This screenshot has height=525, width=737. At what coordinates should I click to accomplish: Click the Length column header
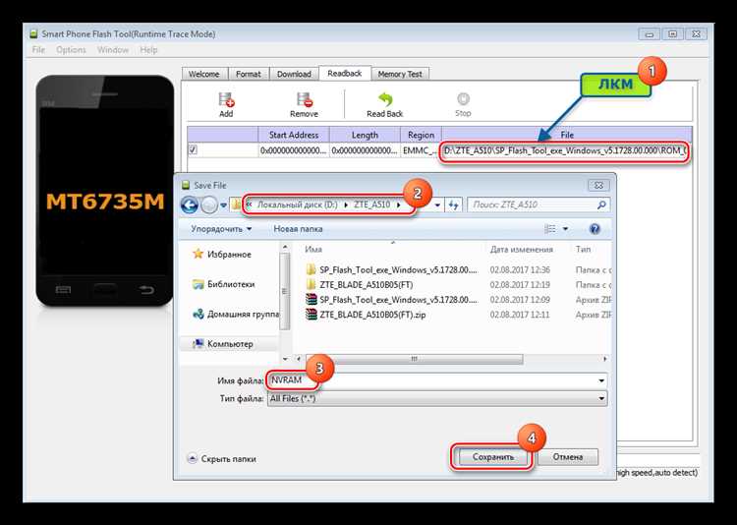coord(365,135)
